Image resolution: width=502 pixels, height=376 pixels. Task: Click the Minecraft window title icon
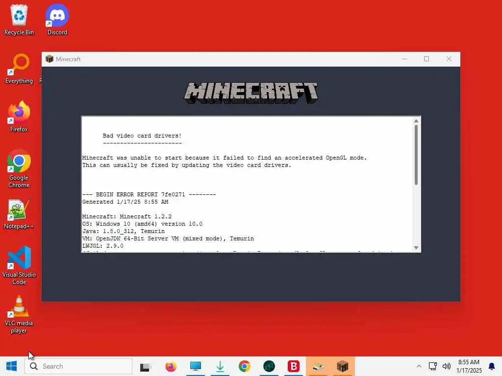click(50, 59)
